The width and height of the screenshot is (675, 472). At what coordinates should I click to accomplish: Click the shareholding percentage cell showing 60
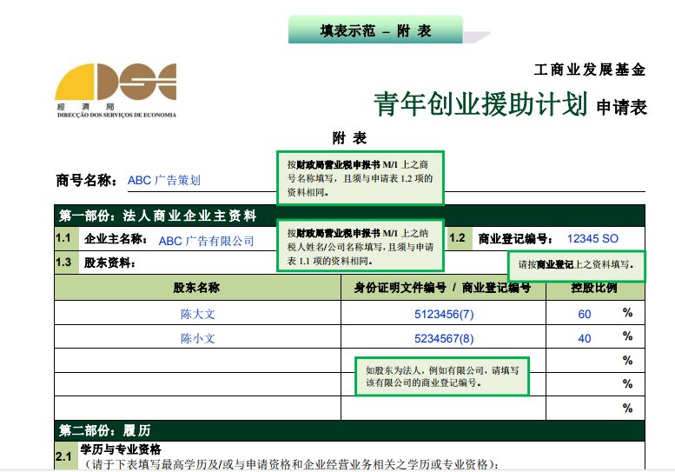click(x=585, y=314)
